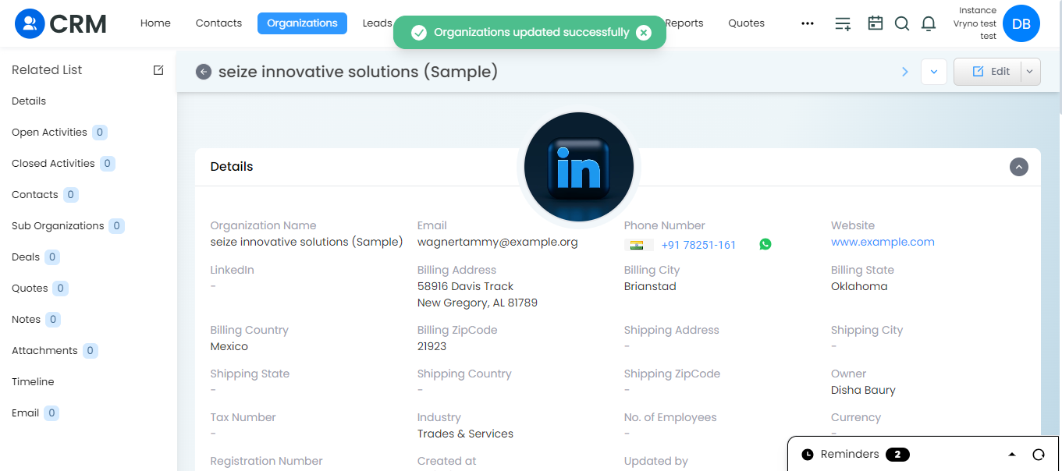Open the record navigation dropdown chevron

pyautogui.click(x=934, y=72)
